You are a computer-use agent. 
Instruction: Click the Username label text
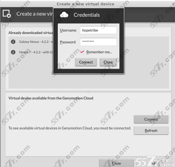click(x=68, y=30)
